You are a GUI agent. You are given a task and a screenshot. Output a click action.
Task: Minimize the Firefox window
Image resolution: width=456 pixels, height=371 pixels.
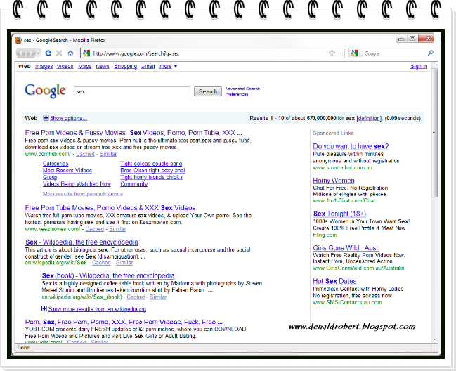coord(401,39)
